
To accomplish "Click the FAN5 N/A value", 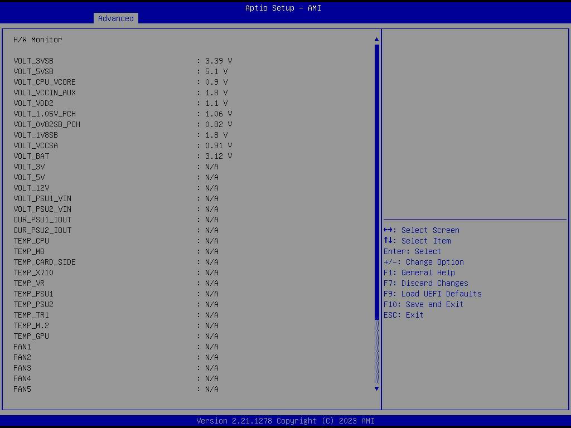I will (211, 389).
